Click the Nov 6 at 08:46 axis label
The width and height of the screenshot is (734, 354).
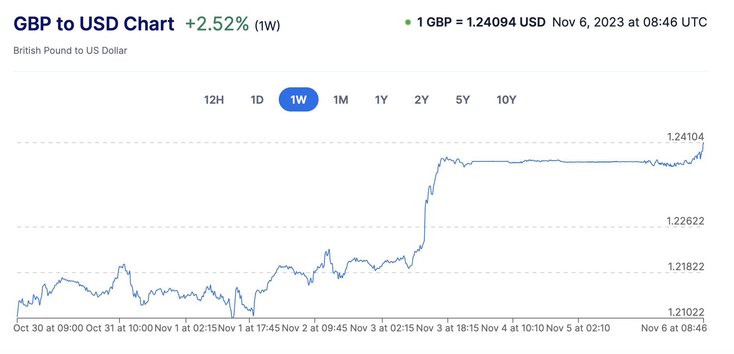coord(674,328)
